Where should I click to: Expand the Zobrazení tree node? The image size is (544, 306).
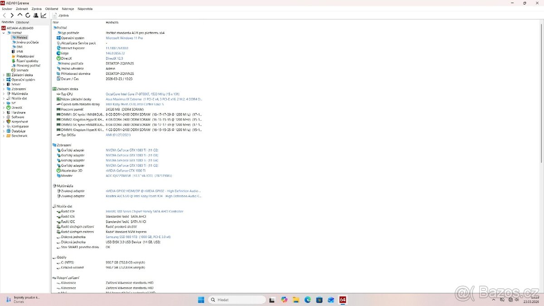(x=4, y=89)
